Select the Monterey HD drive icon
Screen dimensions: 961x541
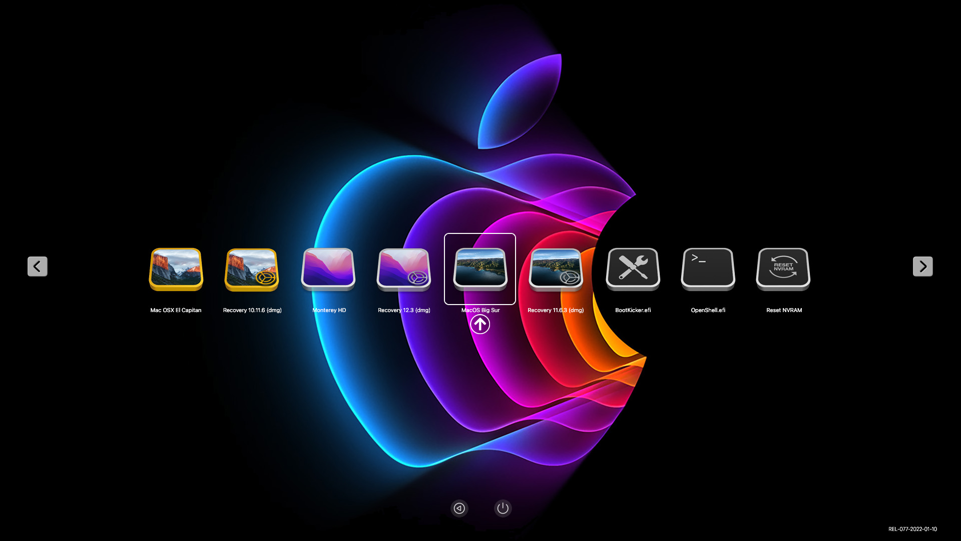328,269
